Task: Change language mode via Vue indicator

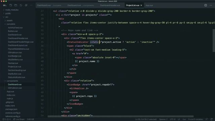Action: click(x=184, y=119)
